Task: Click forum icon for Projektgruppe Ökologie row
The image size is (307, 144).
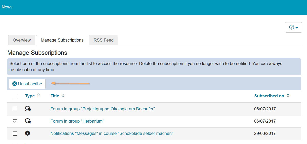Action: pos(28,109)
